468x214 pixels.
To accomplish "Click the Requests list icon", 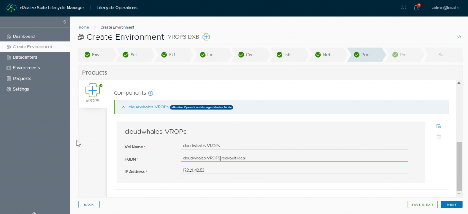I will pos(8,78).
